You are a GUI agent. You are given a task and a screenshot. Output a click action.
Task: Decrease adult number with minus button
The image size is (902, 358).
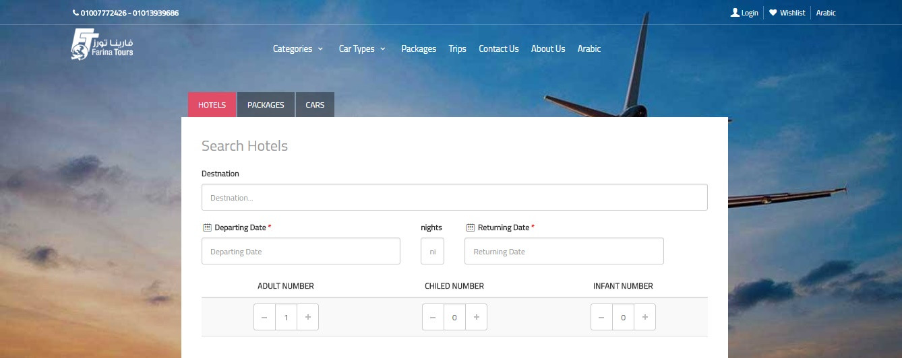click(x=264, y=317)
